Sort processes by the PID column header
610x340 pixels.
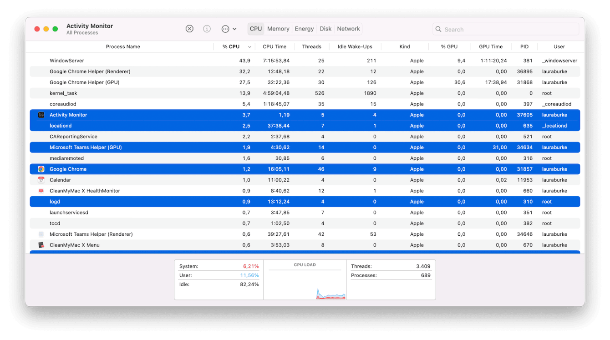524,46
